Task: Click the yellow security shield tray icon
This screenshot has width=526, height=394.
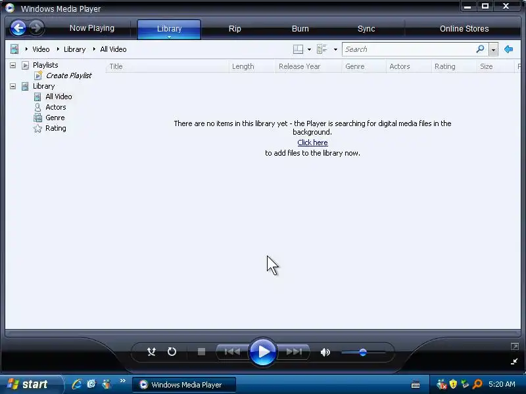Action: coord(453,384)
